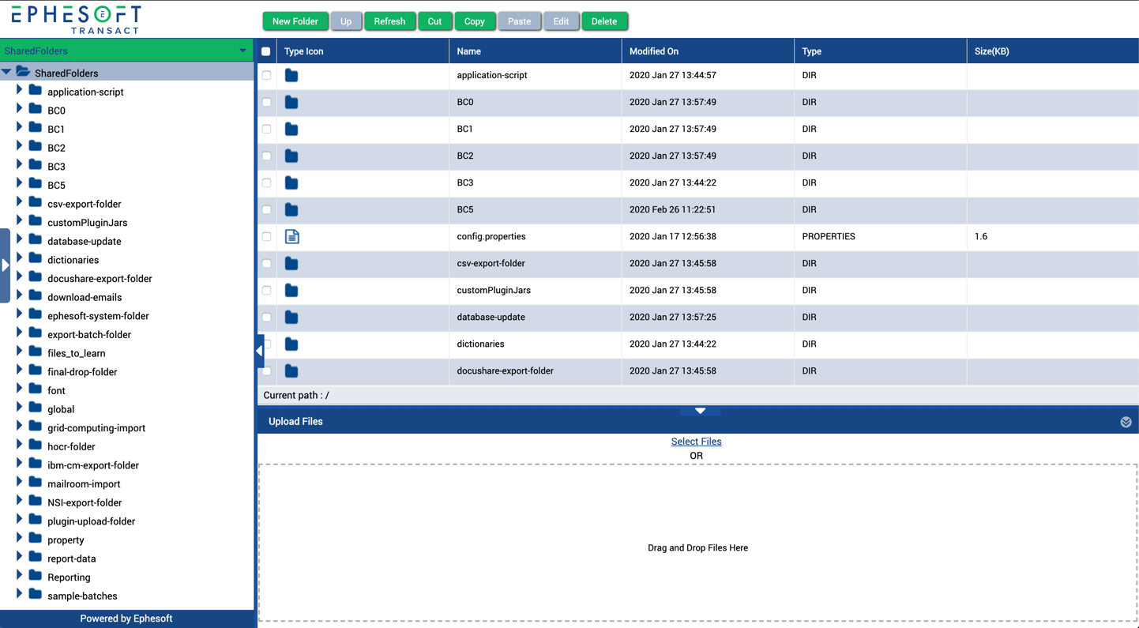
Task: Check the box for the BC0 row
Action: tap(266, 103)
